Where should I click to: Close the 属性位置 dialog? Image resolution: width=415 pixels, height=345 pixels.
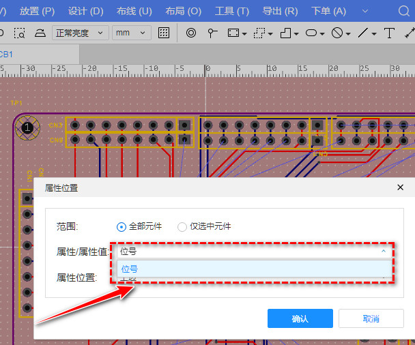400,187
